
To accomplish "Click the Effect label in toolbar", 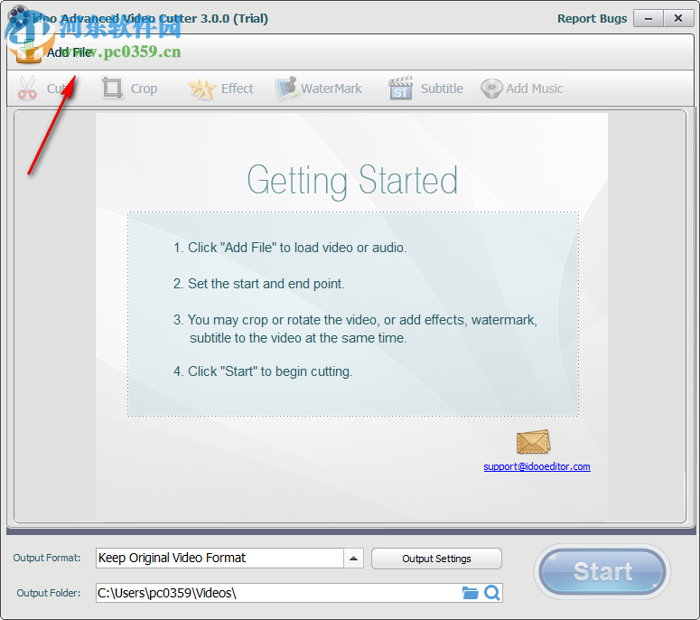I will pyautogui.click(x=238, y=89).
